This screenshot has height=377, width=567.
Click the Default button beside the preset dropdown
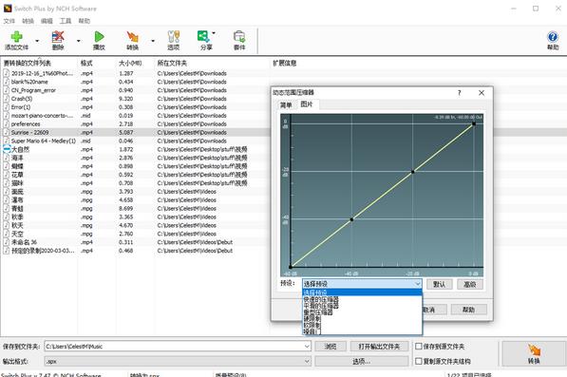(439, 284)
